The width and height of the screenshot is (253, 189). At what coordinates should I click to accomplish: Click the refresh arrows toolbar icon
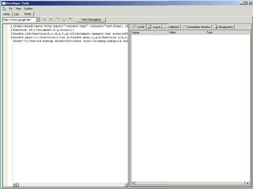tap(11, 9)
